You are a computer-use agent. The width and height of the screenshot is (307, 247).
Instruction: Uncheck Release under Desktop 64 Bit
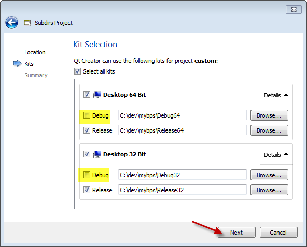(87, 130)
